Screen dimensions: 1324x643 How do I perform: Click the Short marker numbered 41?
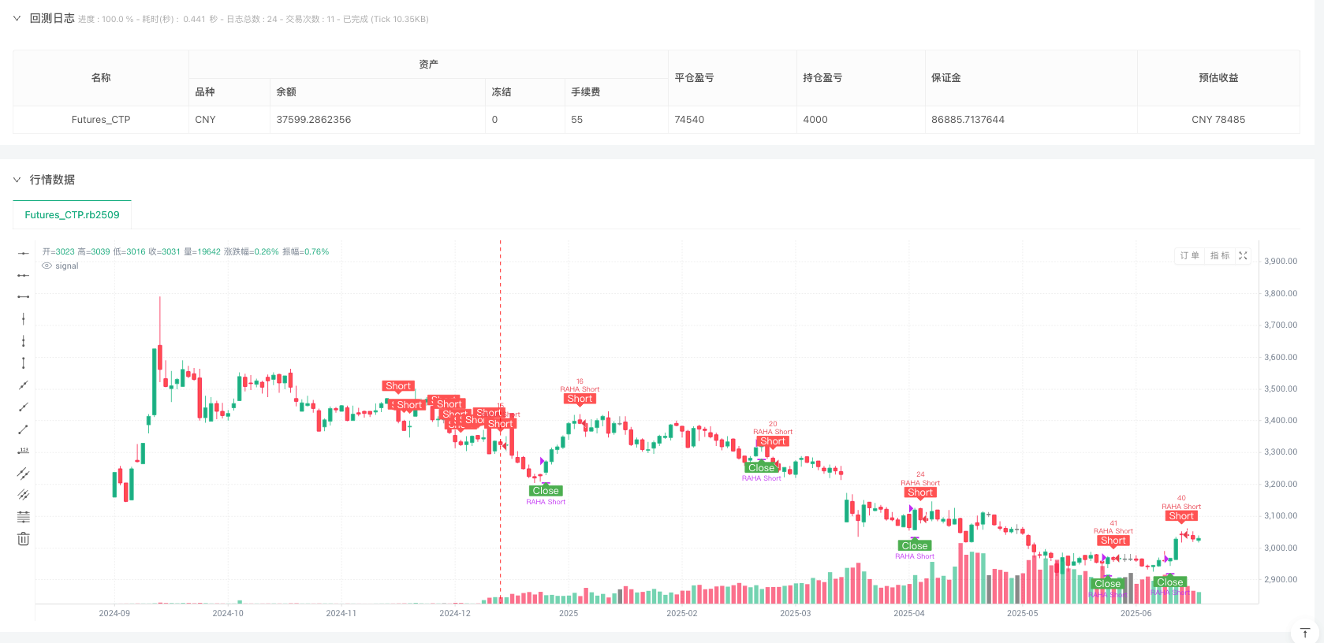(x=1113, y=541)
